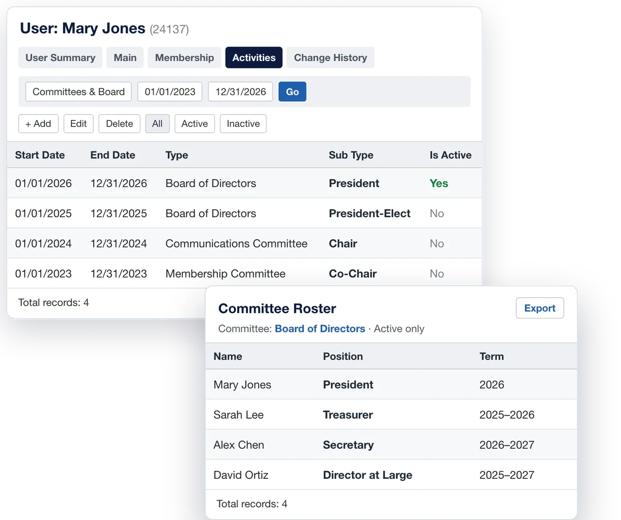This screenshot has height=520, width=621.
Task: Select the 01/01/2025 start date cell
Action: click(43, 213)
